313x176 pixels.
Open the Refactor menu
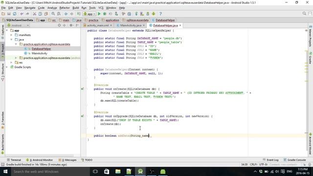[x=65, y=8]
